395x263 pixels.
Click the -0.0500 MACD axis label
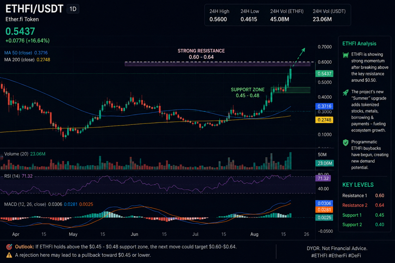[325, 231]
